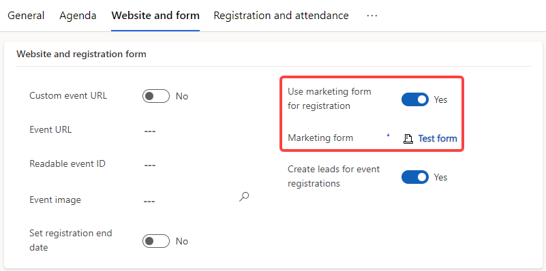This screenshot has width=546, height=271.
Task: Select the Website and form tab
Action: click(155, 16)
